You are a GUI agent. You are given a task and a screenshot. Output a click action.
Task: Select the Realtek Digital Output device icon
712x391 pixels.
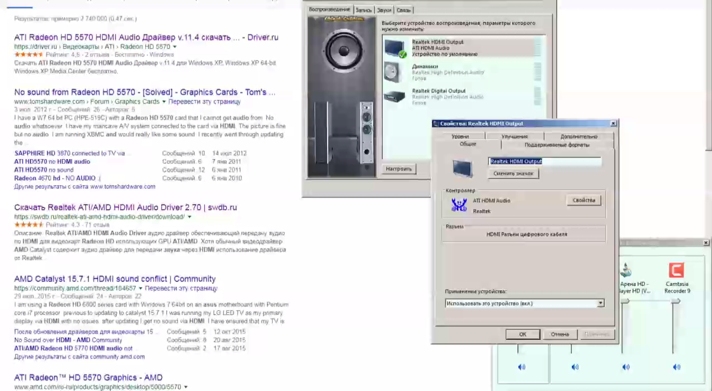pos(394,97)
